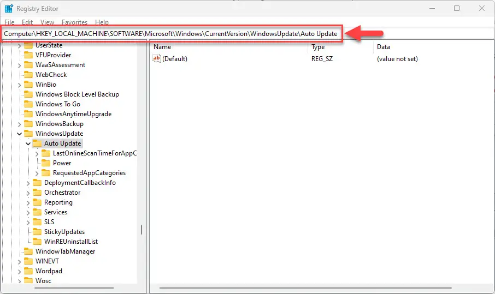Click the Orchestrator folder icon

37,193
